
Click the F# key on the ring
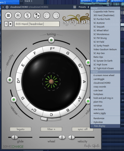click(52, 49)
